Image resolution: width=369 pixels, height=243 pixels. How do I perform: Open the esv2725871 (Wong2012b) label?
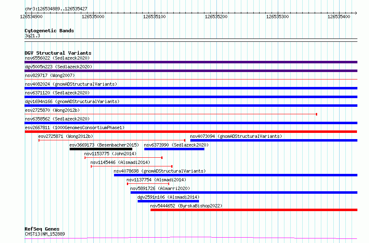[66, 136]
